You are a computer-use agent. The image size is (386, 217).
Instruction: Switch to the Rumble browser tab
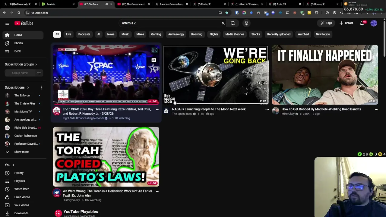pyautogui.click(x=57, y=4)
